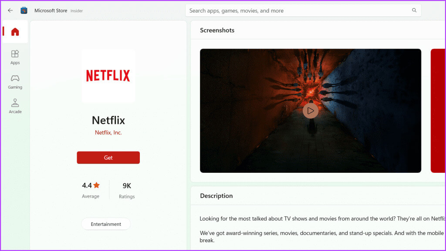Click the Description section heading
Viewport: 446px width, 251px height.
pyautogui.click(x=216, y=196)
